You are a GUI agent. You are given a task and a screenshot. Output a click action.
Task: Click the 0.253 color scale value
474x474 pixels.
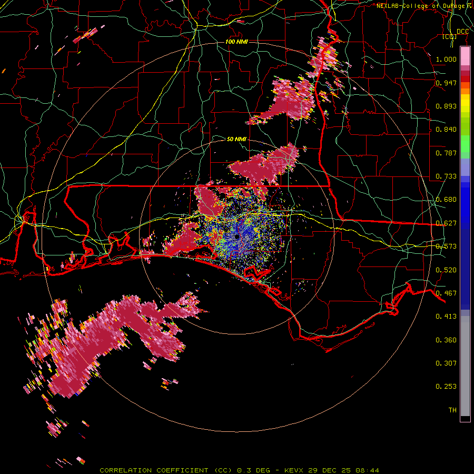coord(446,387)
